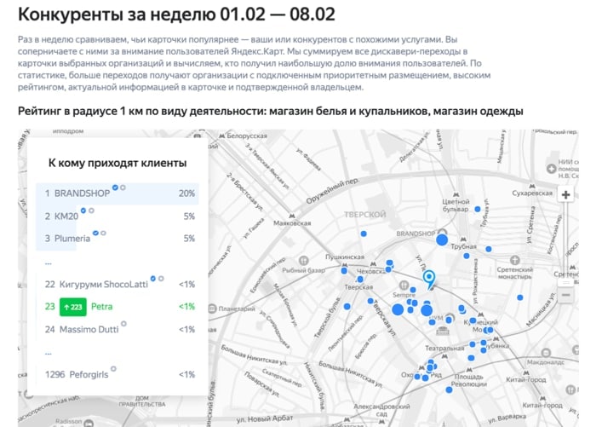
Task: Click heading 'Конкуренты за неделю 01.02 — 08.02'
Action: coord(176,14)
